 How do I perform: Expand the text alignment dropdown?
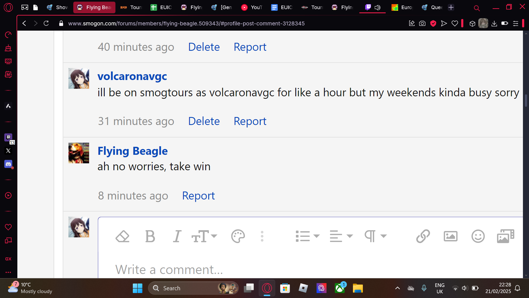341,236
